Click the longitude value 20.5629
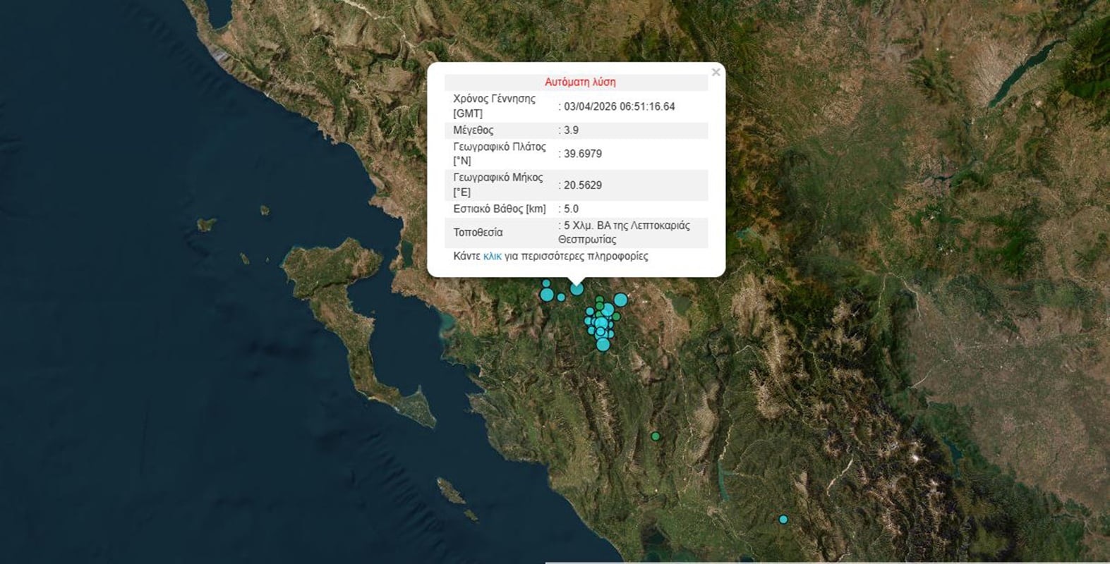 click(582, 185)
